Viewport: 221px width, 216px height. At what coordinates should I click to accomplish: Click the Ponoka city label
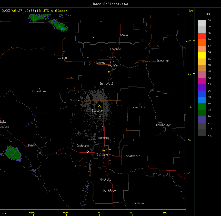(x=123, y=35)
